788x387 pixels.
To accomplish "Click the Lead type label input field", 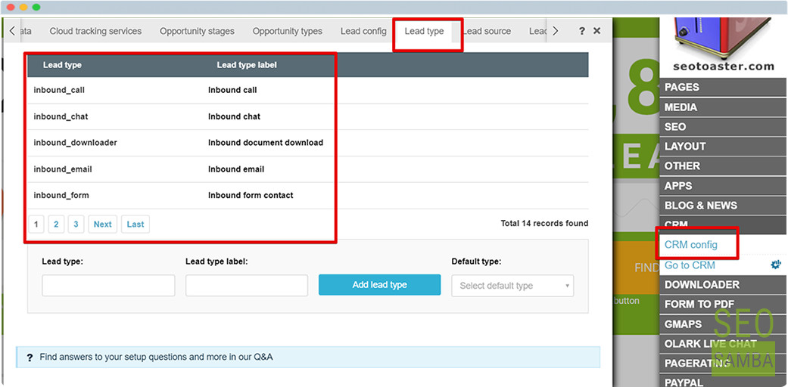I will [247, 286].
